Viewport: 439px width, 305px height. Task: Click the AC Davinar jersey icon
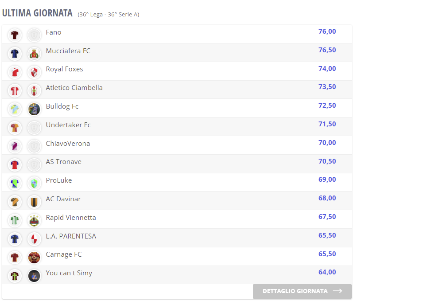(x=15, y=202)
